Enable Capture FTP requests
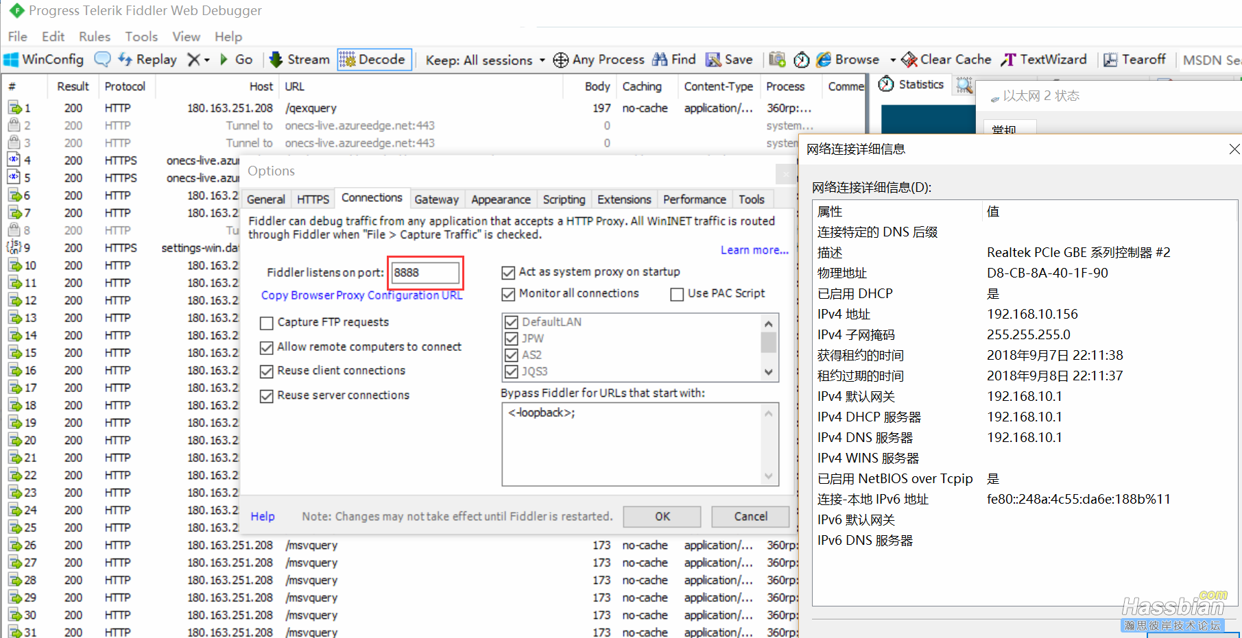Viewport: 1242px width, 638px height. coord(267,322)
